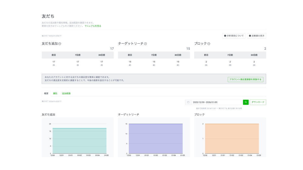The image size is (303, 170).
Task: Click the purple ターゲットリーチ chart area
Action: click(156, 139)
